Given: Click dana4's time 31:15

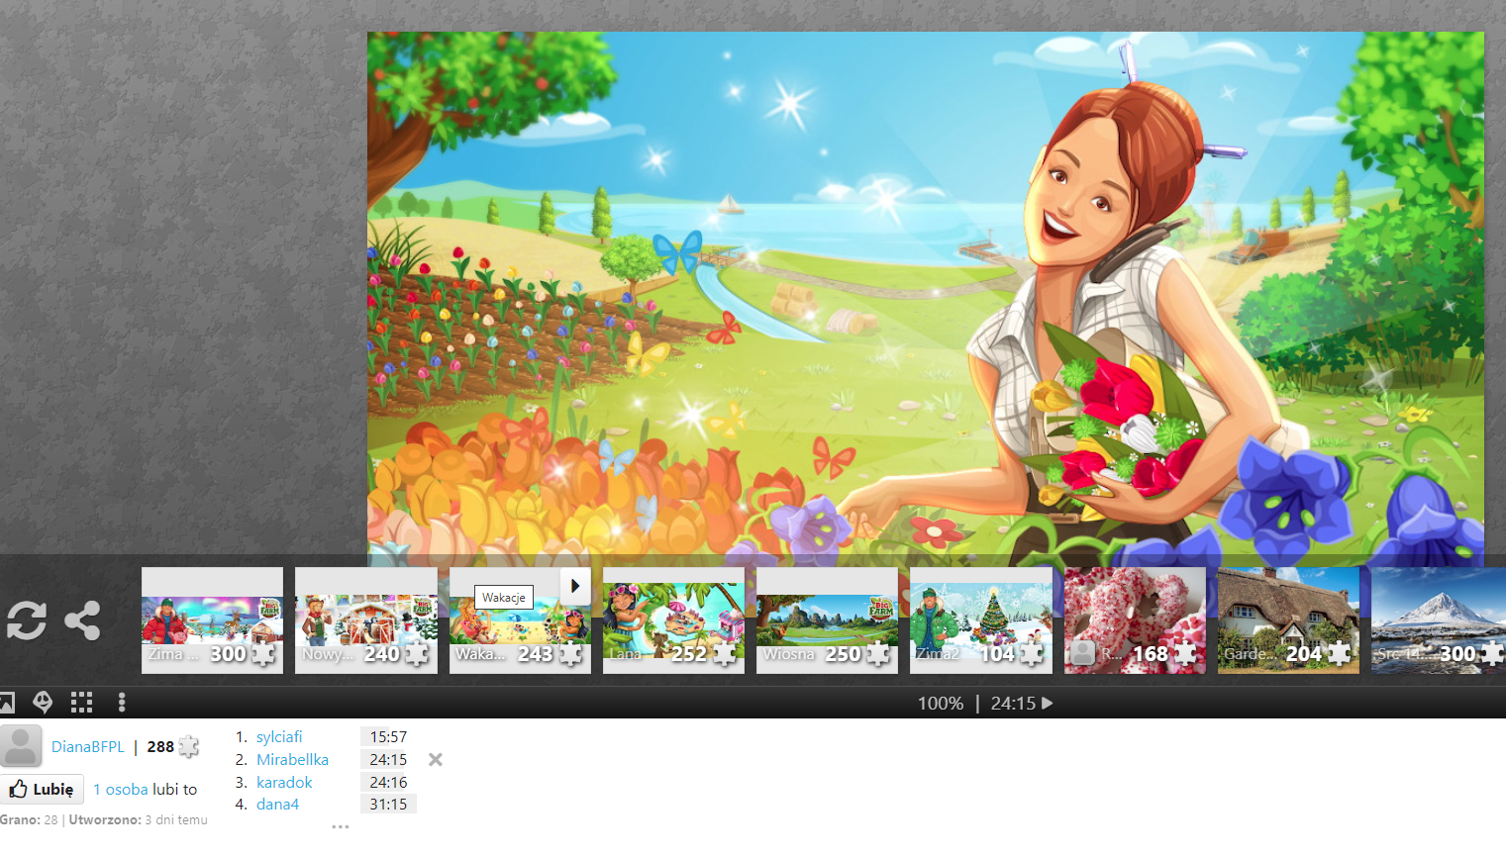Looking at the screenshot, I should click(388, 805).
